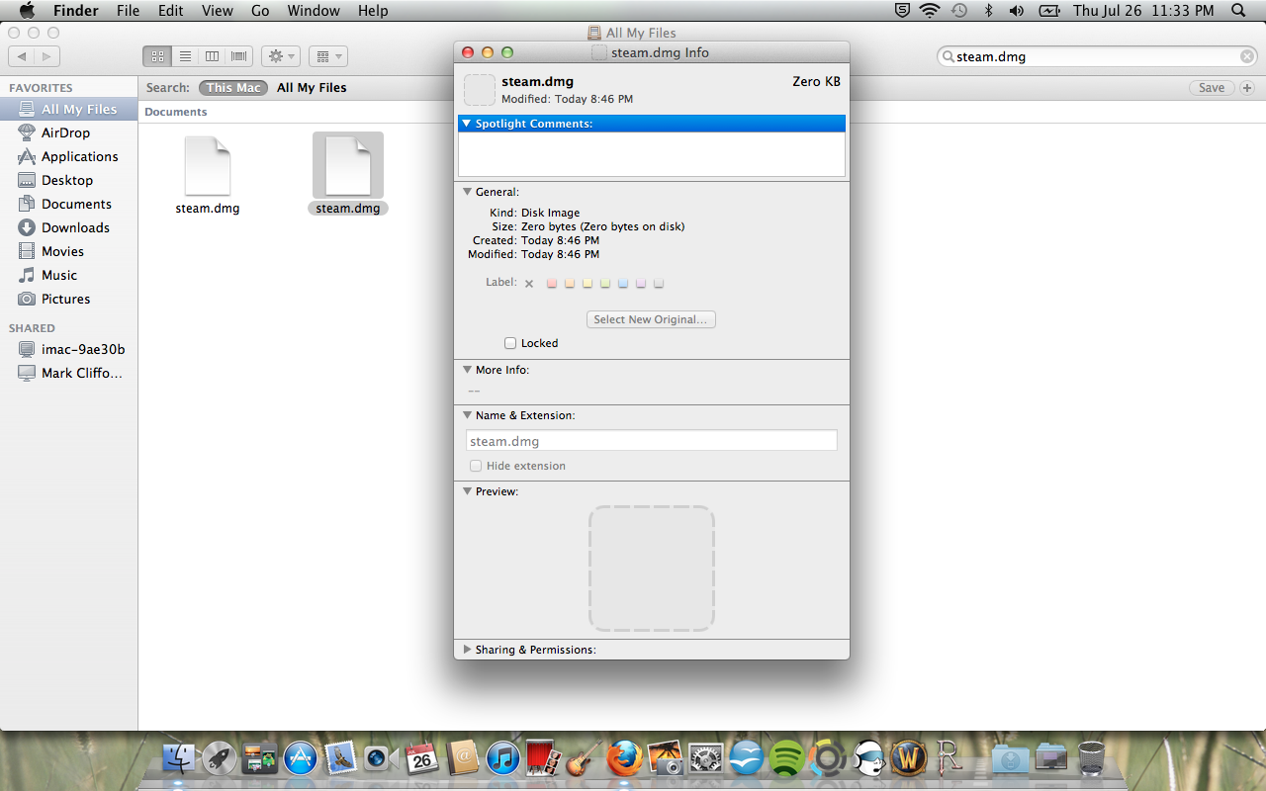Open Bluetooth status menu
The height and width of the screenshot is (791, 1266).
988,11
